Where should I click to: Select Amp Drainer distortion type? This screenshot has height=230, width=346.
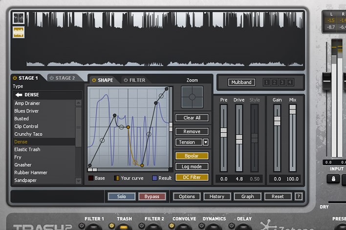44,103
